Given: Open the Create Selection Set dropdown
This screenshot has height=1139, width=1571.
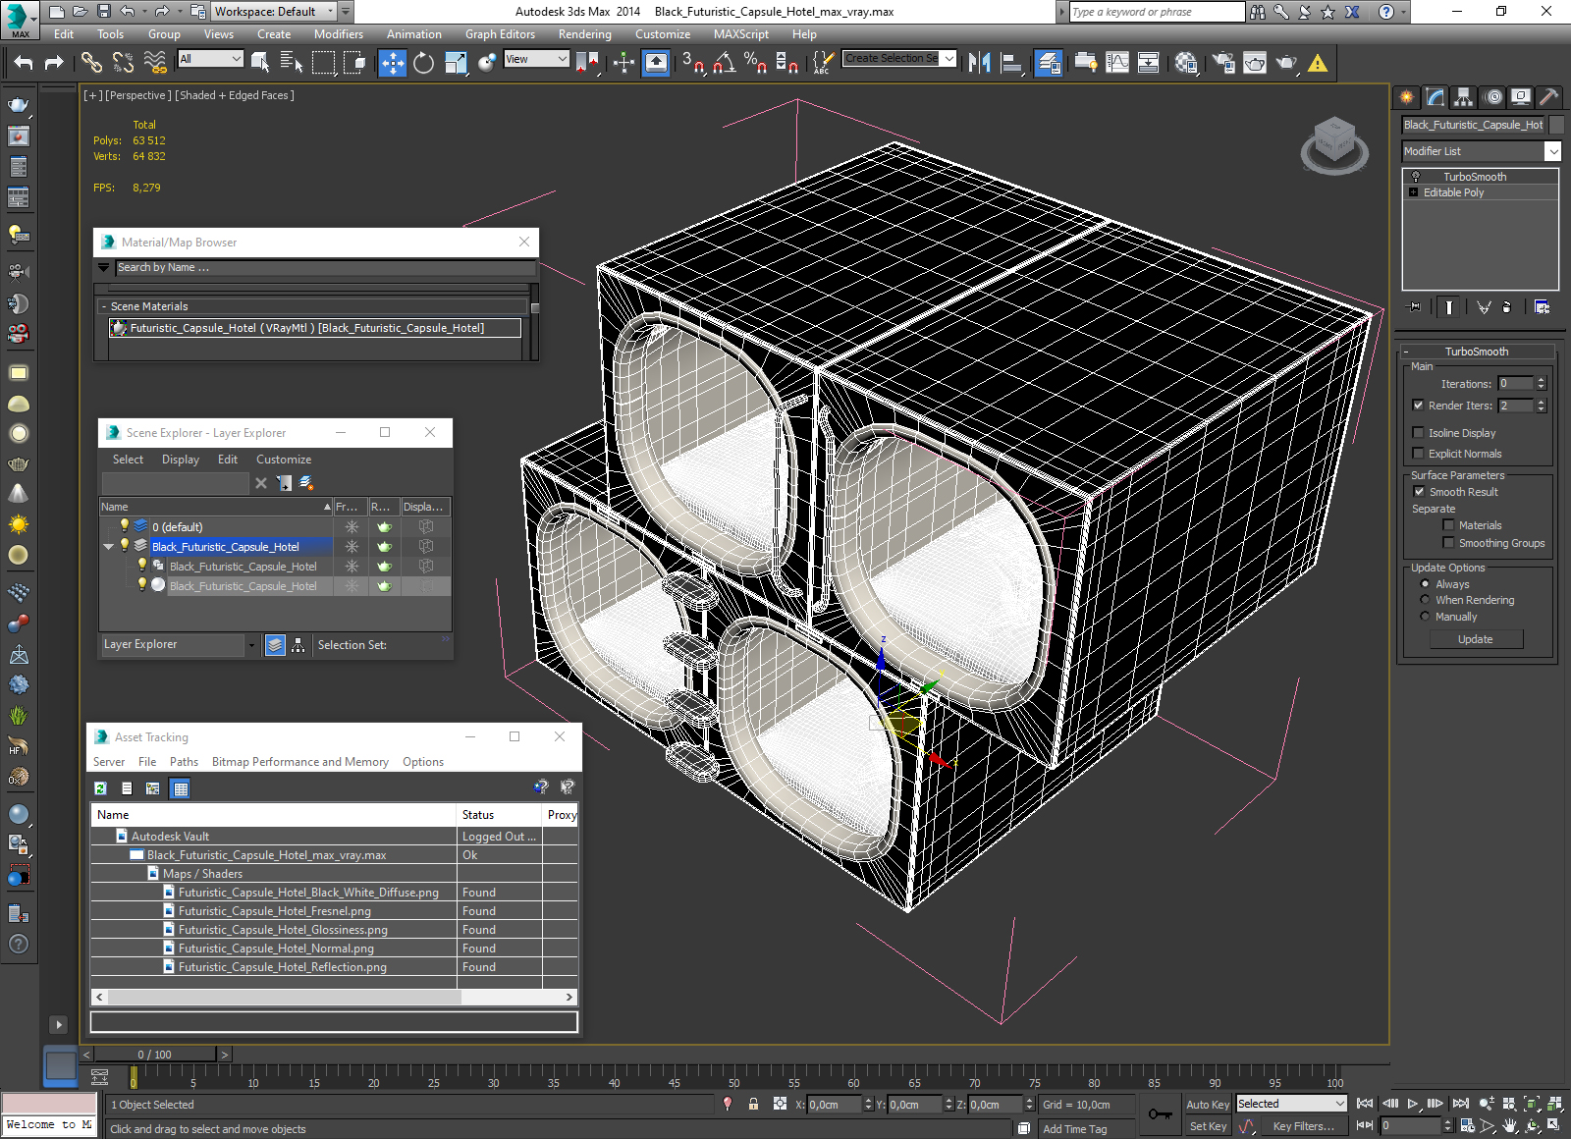Looking at the screenshot, I should [949, 59].
